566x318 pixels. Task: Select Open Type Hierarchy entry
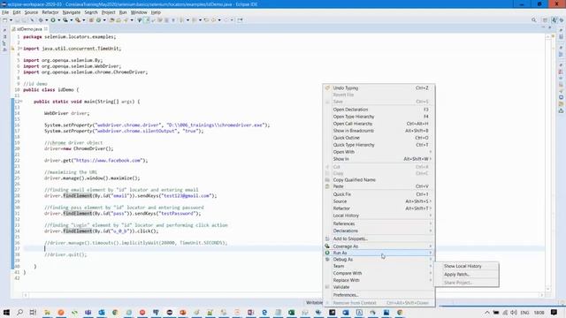click(x=379, y=117)
